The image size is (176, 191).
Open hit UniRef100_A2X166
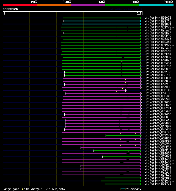point(158,72)
